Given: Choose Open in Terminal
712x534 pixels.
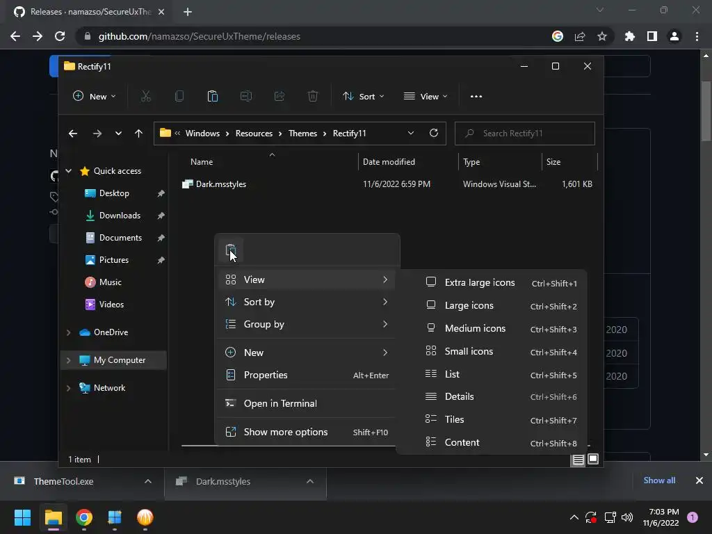Looking at the screenshot, I should tap(307, 403).
